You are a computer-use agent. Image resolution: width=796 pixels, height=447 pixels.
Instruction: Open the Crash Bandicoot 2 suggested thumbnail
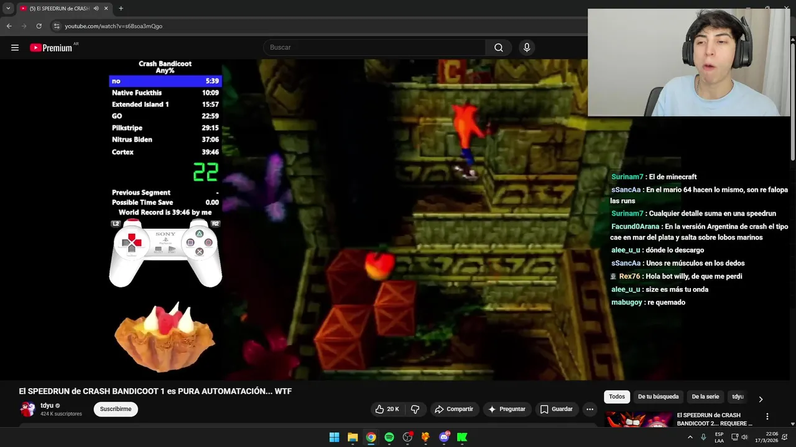tap(638, 419)
